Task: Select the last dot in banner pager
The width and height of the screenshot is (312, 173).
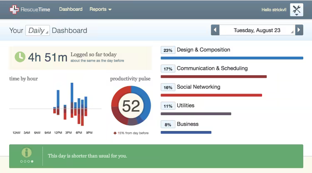Action: pyautogui.click(x=32, y=161)
